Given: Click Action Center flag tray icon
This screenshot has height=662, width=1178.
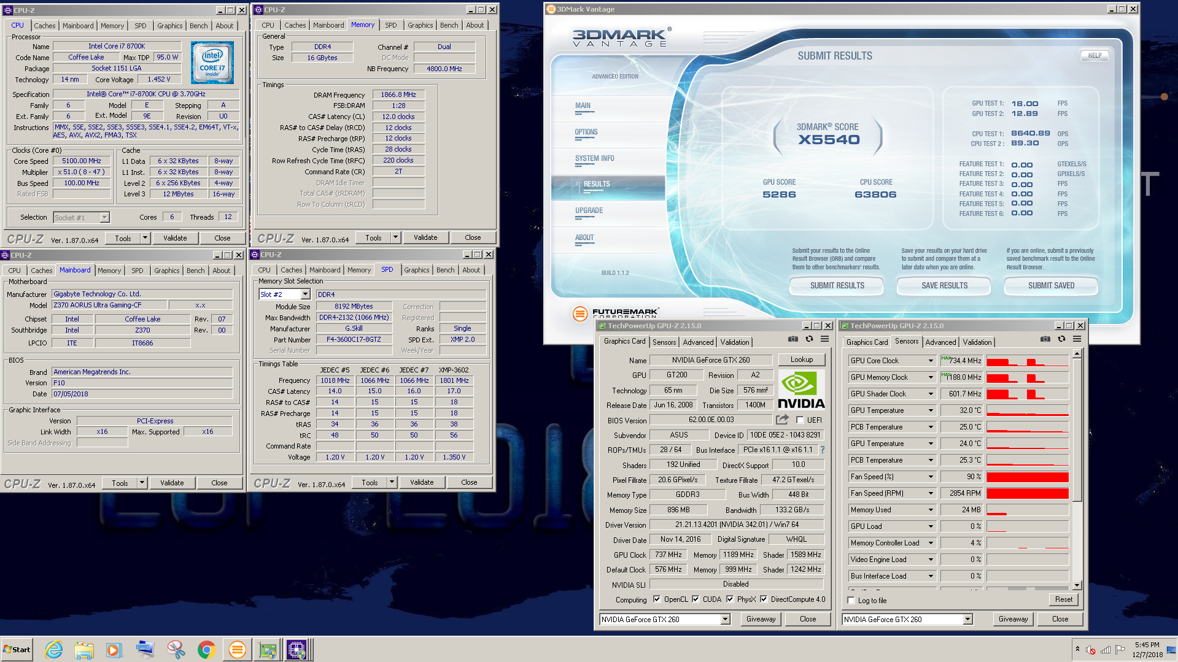Looking at the screenshot, I should [1120, 650].
